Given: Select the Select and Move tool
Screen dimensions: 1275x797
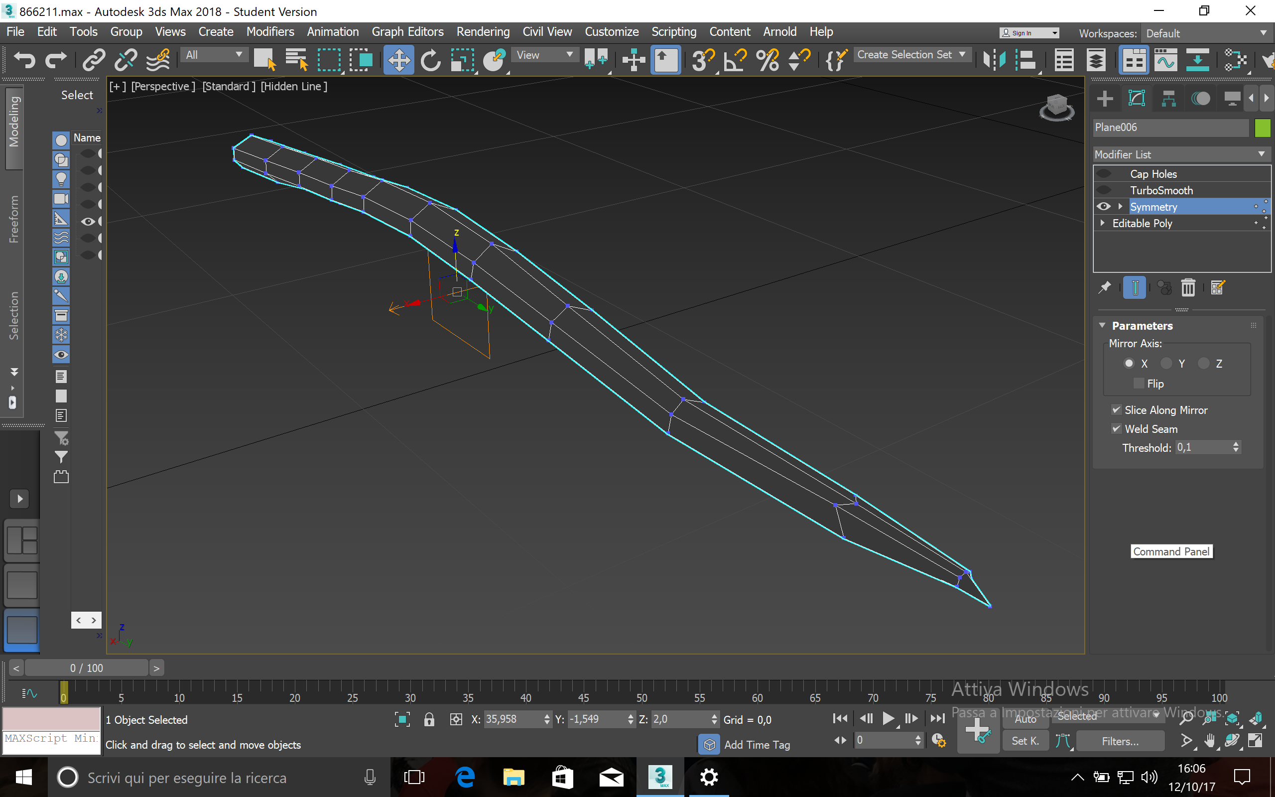Looking at the screenshot, I should point(399,59).
